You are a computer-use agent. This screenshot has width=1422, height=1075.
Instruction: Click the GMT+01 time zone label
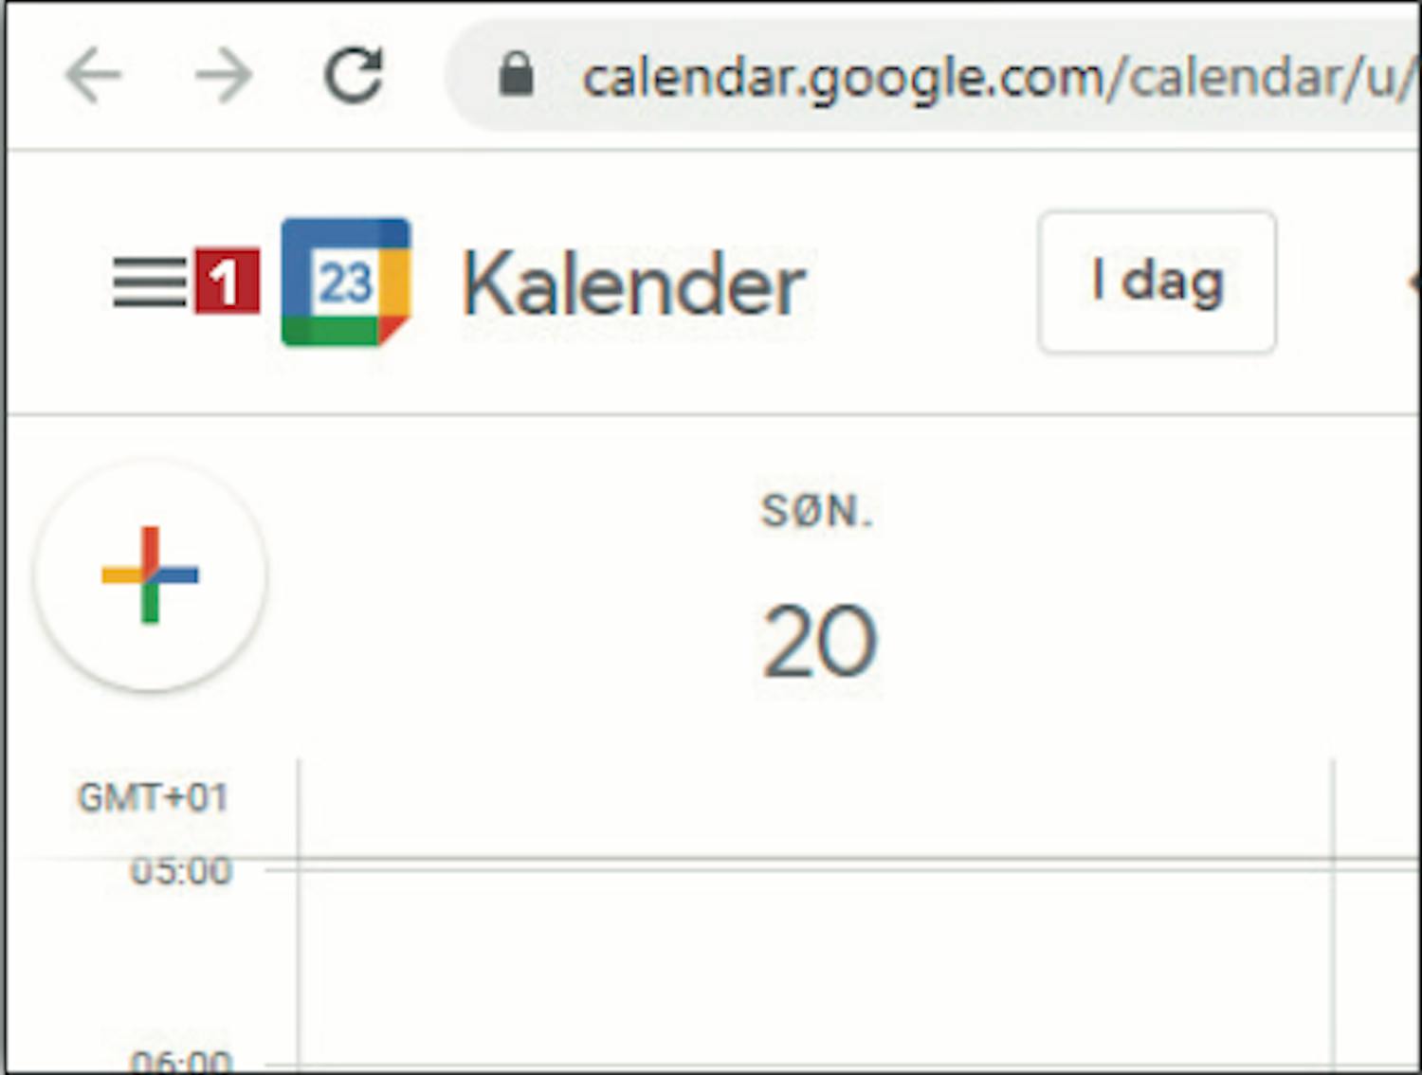coord(153,798)
